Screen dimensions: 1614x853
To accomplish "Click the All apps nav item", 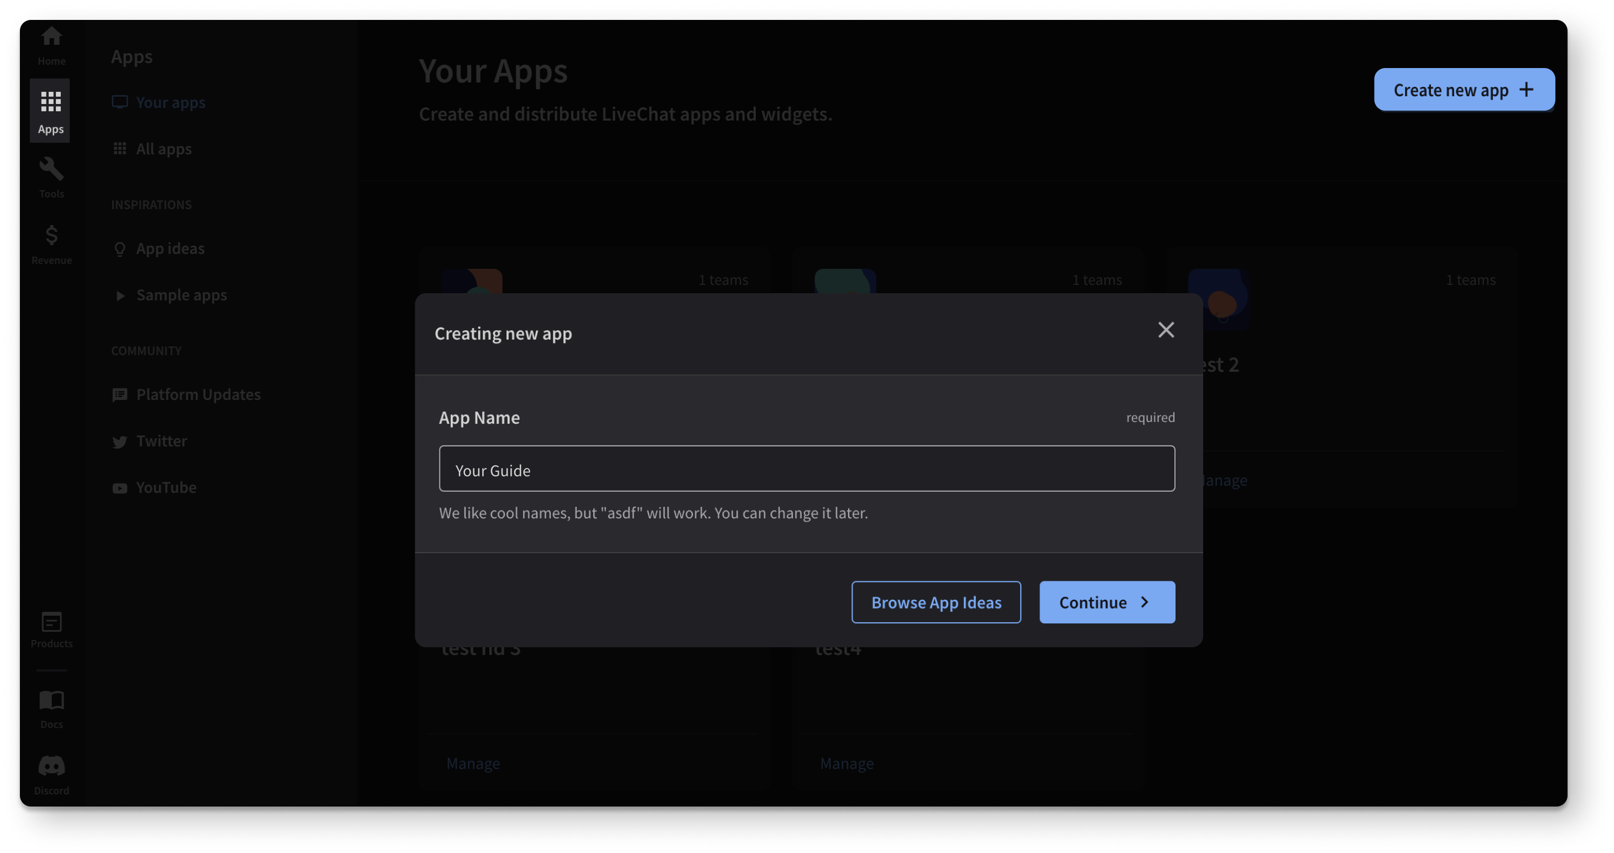I will pyautogui.click(x=164, y=148).
